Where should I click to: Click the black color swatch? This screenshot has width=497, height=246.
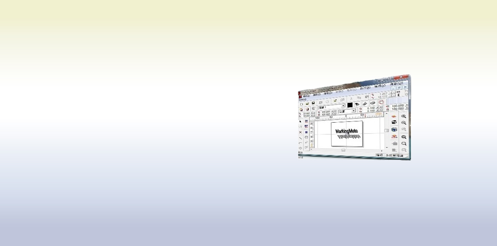click(x=350, y=105)
